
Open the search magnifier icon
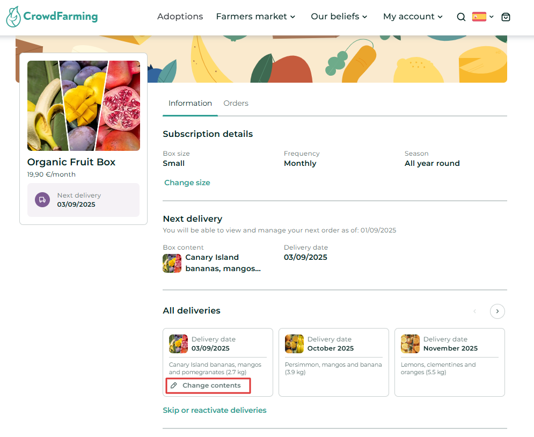461,17
